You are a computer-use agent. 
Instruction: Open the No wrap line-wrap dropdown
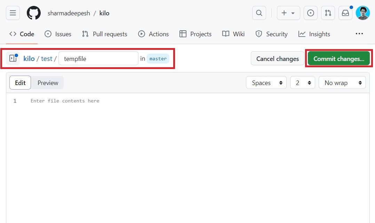pos(342,83)
